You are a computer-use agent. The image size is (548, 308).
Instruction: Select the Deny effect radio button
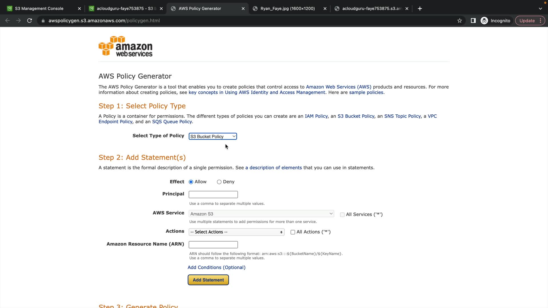(x=219, y=182)
